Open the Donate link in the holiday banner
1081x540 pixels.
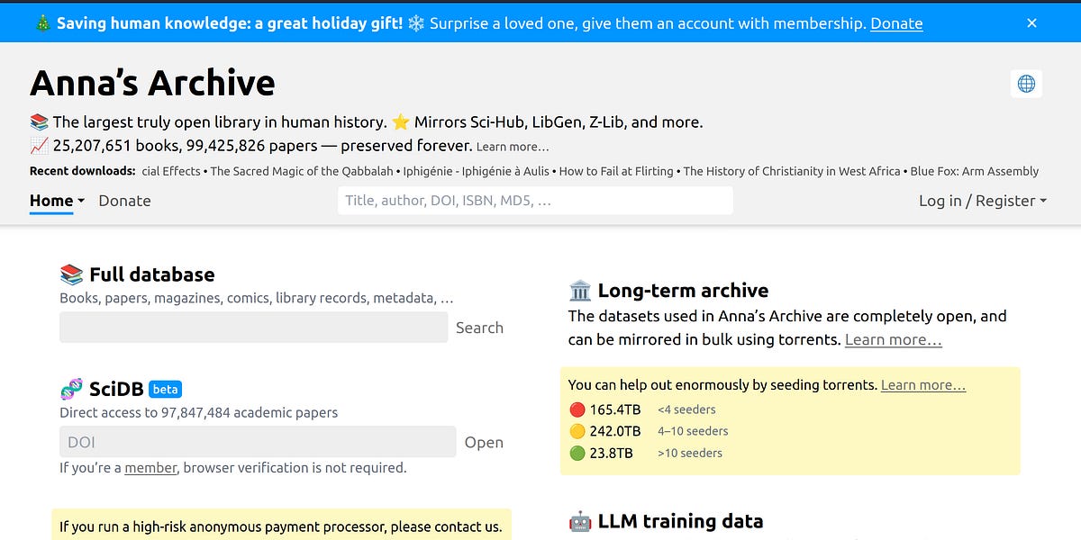pos(896,23)
